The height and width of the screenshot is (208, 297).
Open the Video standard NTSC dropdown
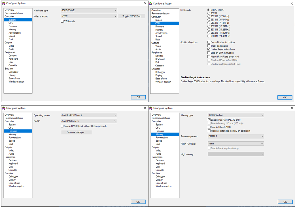(89, 16)
